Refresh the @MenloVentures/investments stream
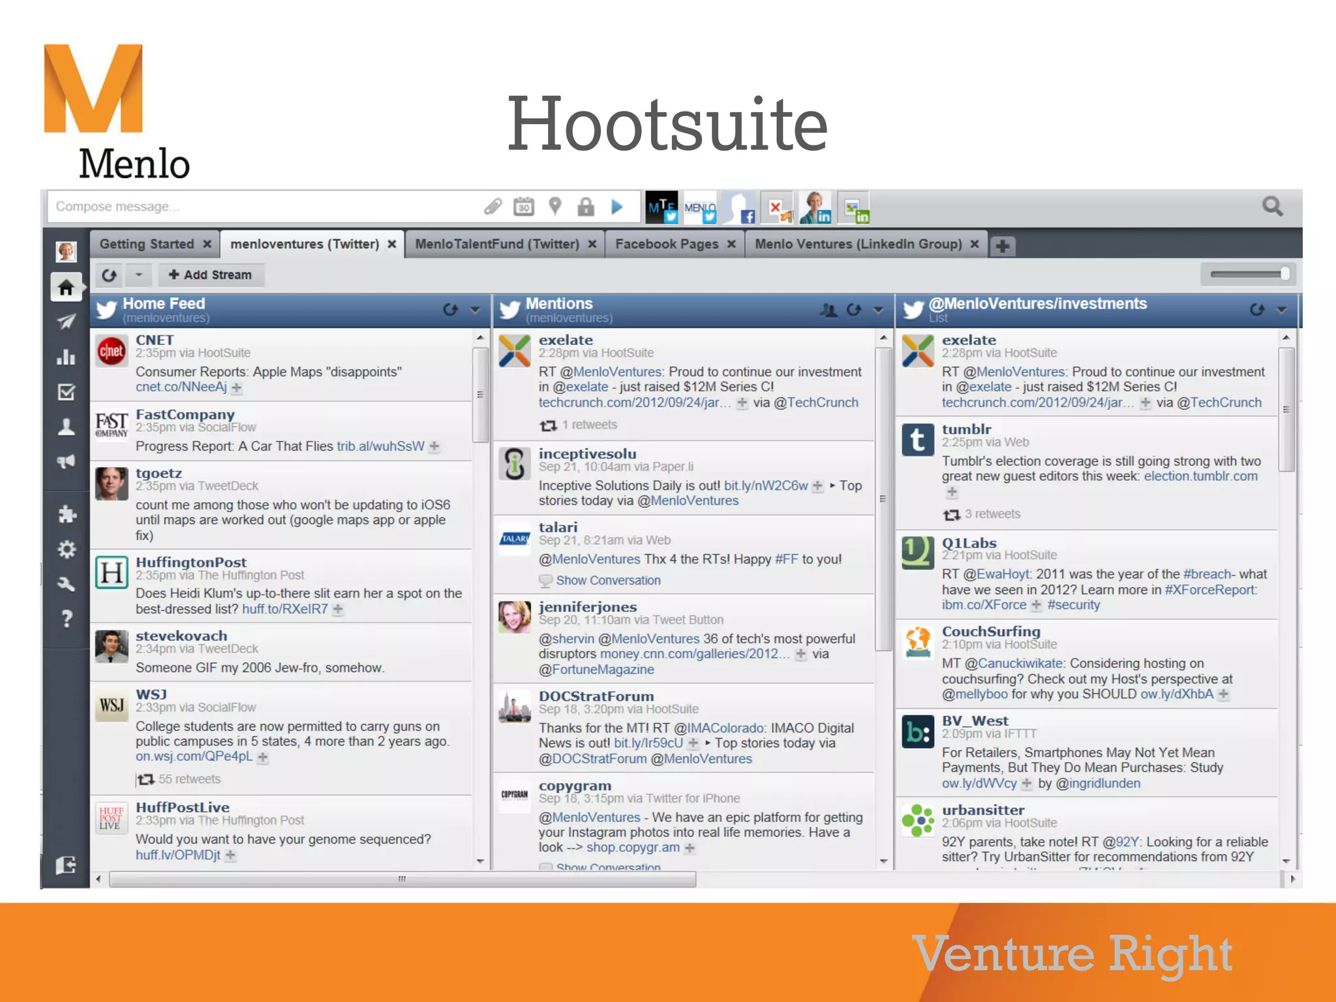Image resolution: width=1336 pixels, height=1002 pixels. pyautogui.click(x=1257, y=310)
